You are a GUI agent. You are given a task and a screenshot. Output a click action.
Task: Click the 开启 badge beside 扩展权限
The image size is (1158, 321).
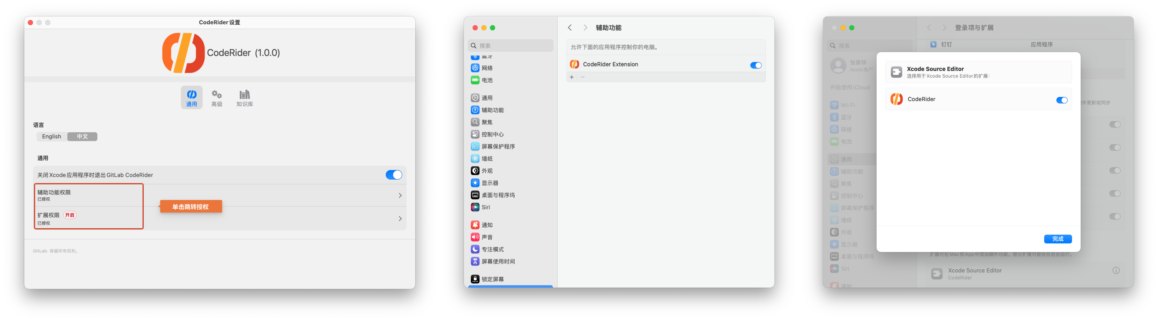[x=69, y=215]
